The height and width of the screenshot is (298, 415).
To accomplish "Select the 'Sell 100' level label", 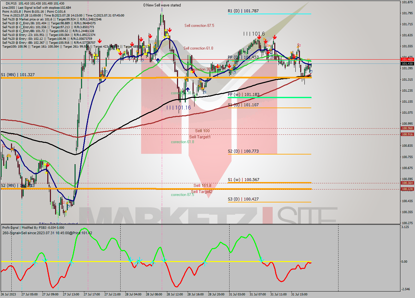I will click(x=202, y=131).
